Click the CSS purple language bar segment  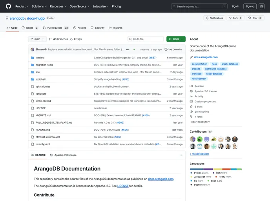tap(208, 169)
